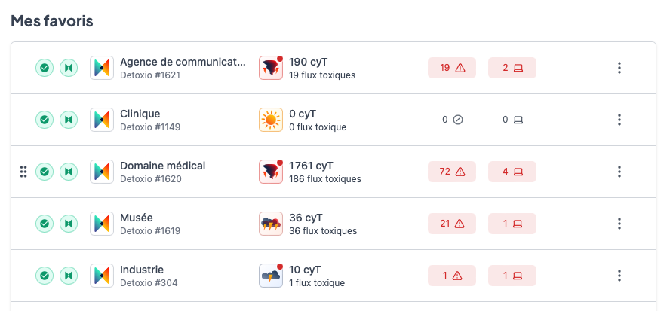Screen dimensions: 664x311
Task: Click the drag handle on Domaine médical row
Action: (23, 172)
